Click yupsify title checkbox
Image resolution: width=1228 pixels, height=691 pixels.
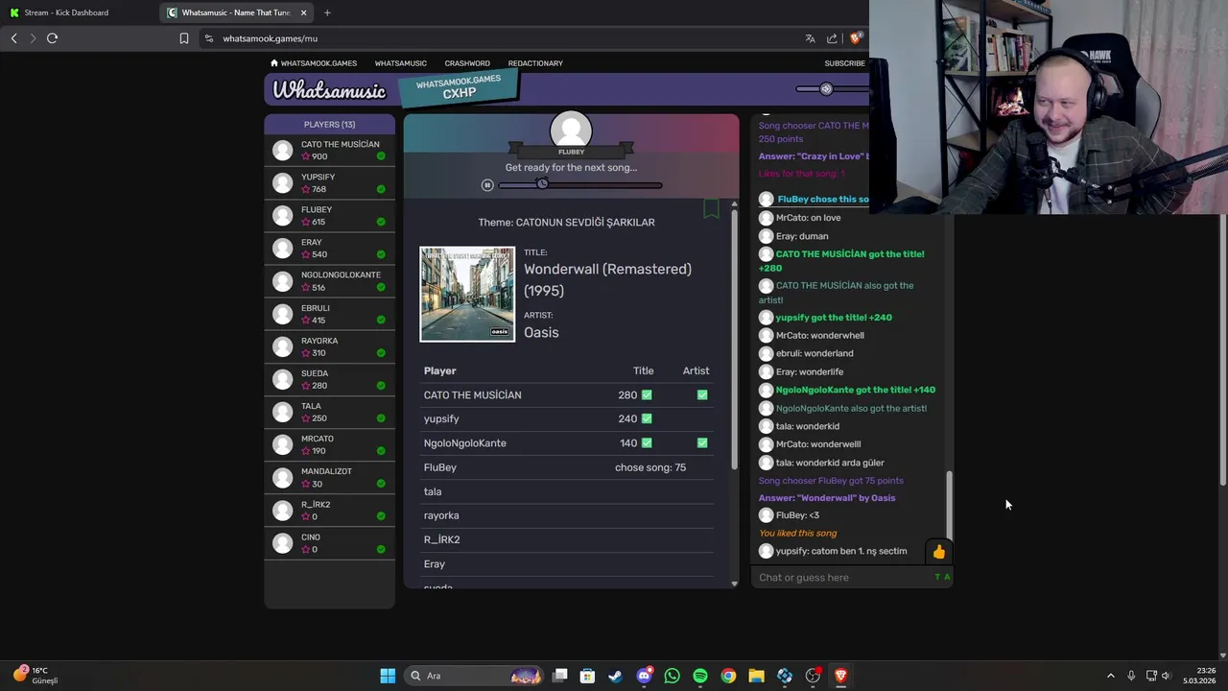click(647, 419)
